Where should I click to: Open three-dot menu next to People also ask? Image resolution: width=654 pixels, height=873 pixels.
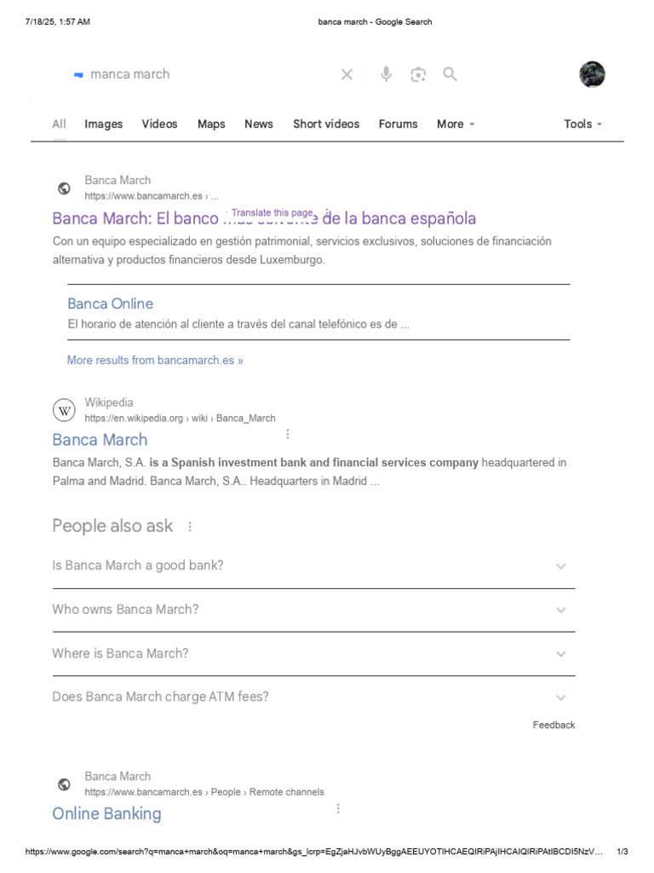pos(190,526)
